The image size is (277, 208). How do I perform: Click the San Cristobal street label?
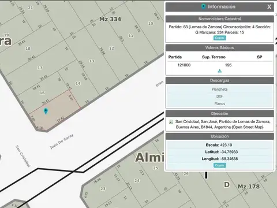(x=23, y=156)
